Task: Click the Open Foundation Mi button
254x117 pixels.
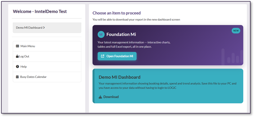Action: click(x=117, y=56)
